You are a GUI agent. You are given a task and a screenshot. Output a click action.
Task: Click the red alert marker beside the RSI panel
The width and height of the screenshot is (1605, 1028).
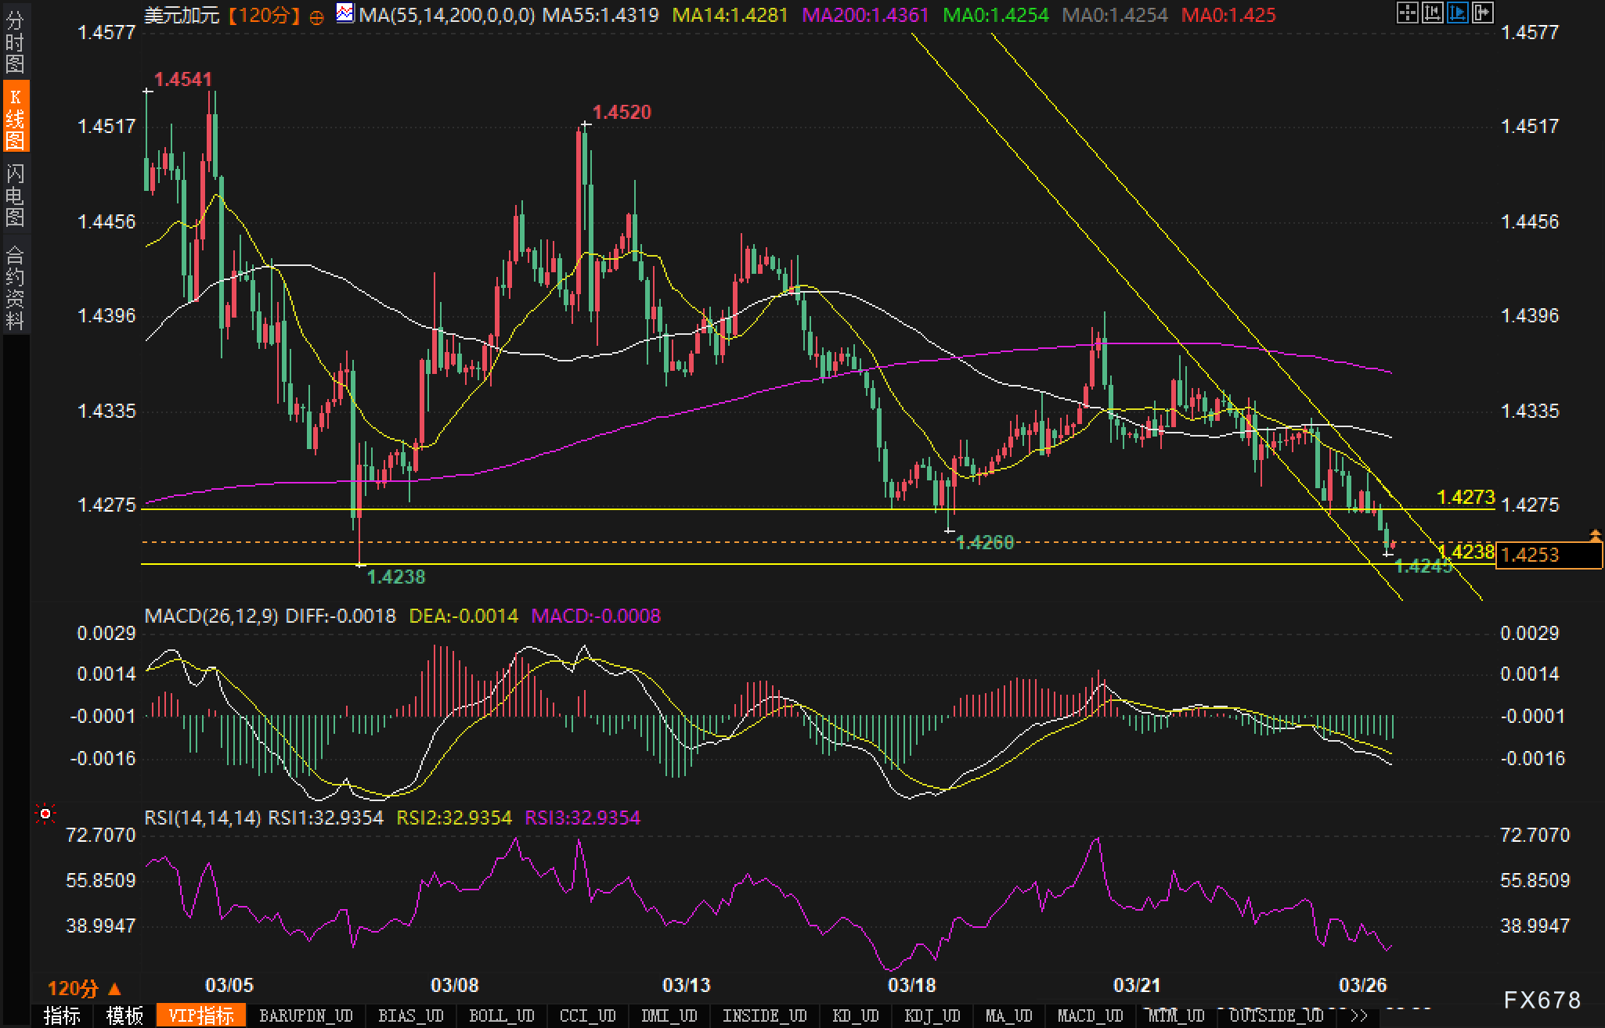pyautogui.click(x=45, y=815)
